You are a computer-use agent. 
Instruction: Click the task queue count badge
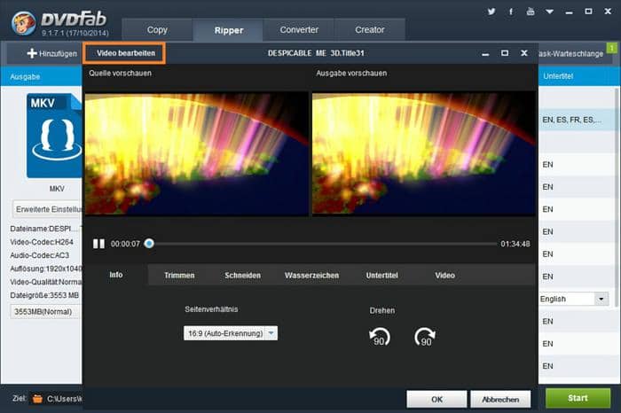[612, 48]
